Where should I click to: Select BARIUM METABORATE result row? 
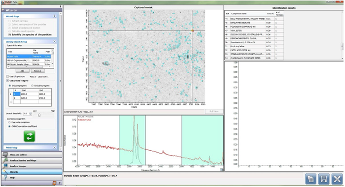pos(254,23)
